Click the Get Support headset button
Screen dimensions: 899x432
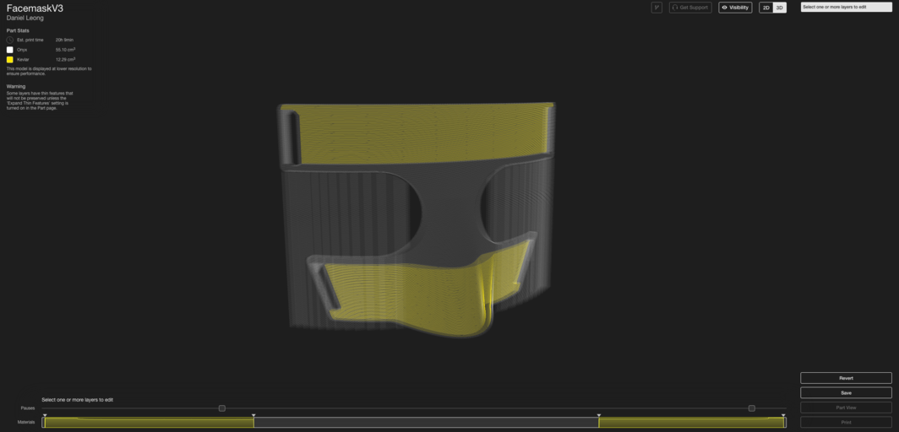[690, 8]
